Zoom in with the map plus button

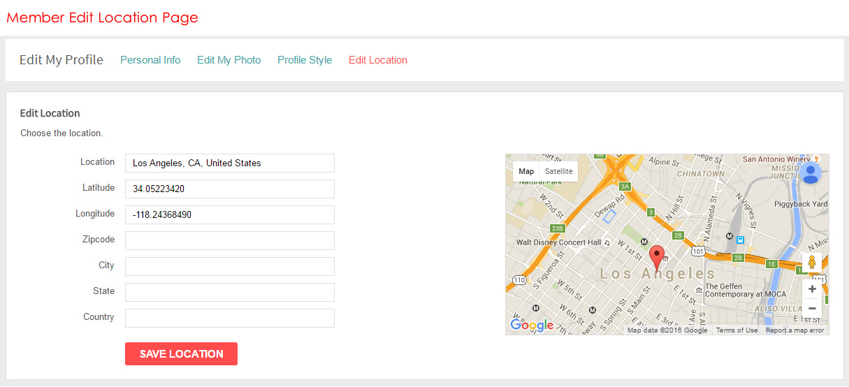pos(812,289)
